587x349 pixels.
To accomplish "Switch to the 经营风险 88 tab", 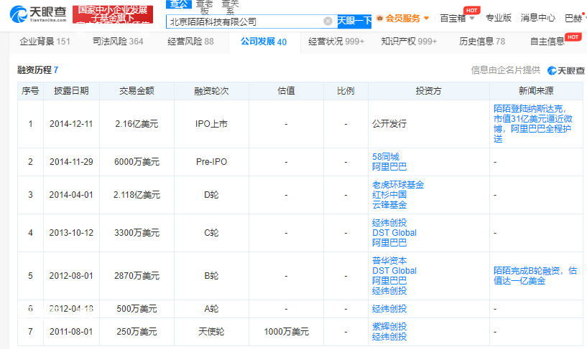I will (x=190, y=42).
